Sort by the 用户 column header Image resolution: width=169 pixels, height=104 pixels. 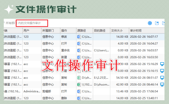pos(32,30)
